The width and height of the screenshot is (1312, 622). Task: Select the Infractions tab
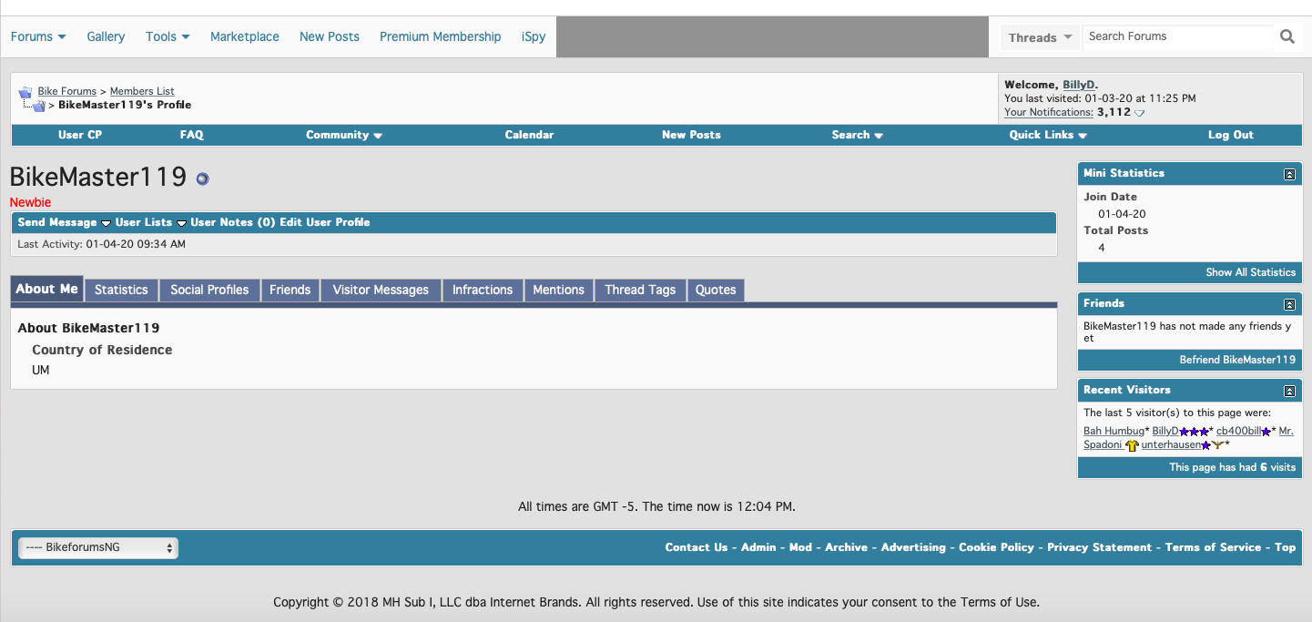(x=483, y=290)
